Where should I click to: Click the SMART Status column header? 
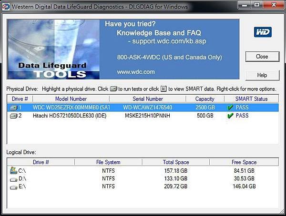click(x=251, y=98)
